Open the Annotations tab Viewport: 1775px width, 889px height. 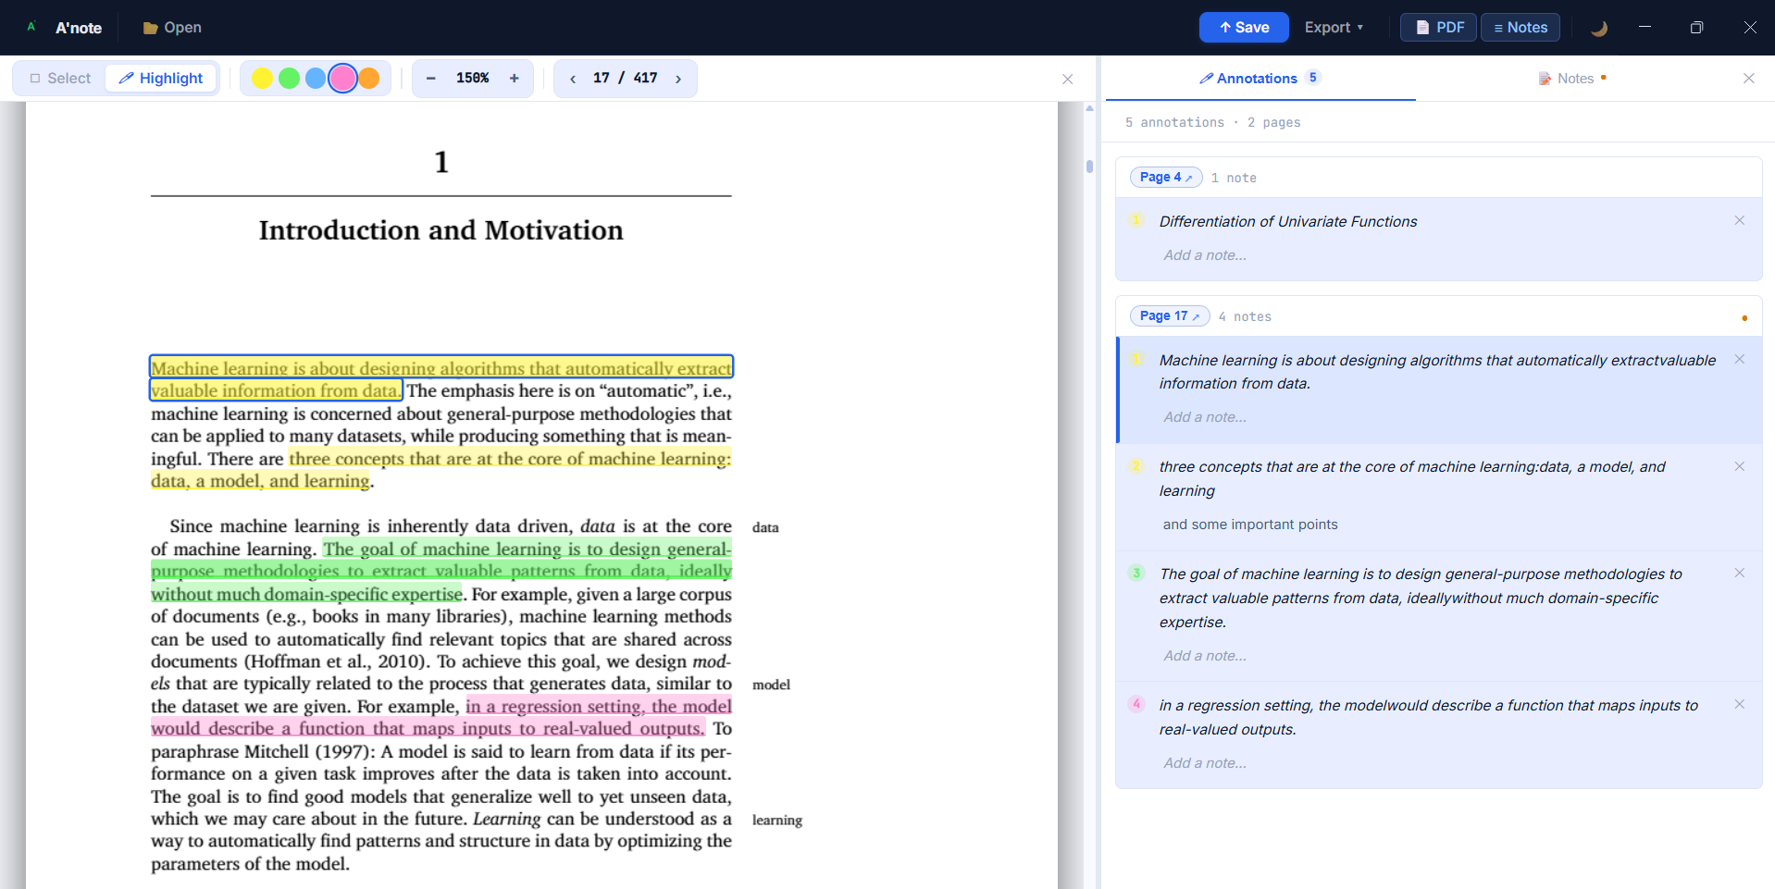pyautogui.click(x=1260, y=79)
